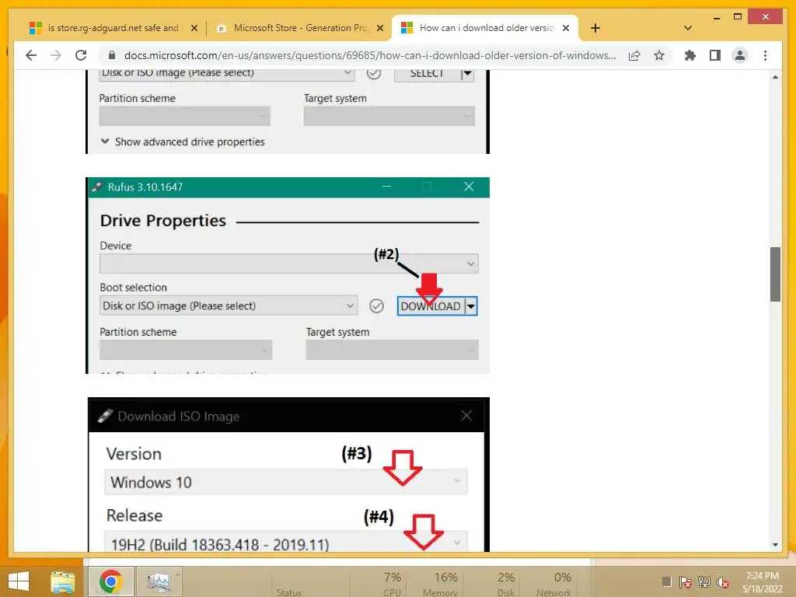Screen dimensions: 796x597
Task: Open Chrome three-dot menu
Action: [765, 55]
